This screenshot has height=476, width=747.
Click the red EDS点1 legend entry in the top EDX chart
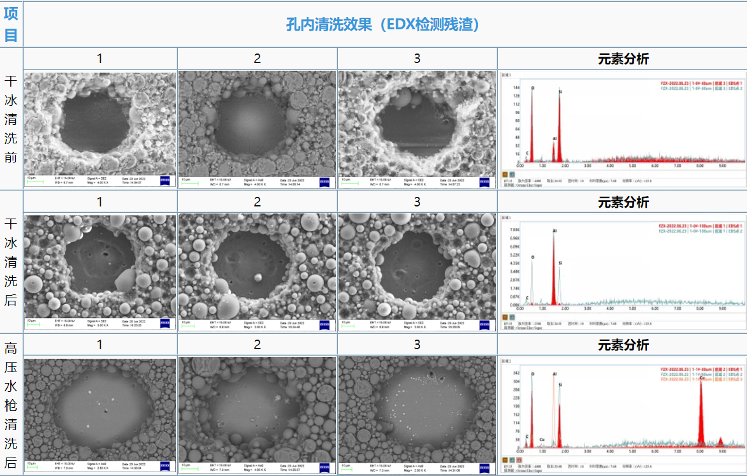coord(701,83)
